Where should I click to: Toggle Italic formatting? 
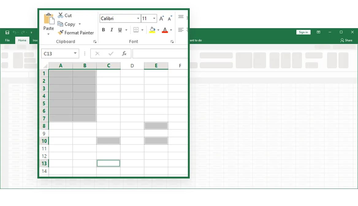coord(112,30)
